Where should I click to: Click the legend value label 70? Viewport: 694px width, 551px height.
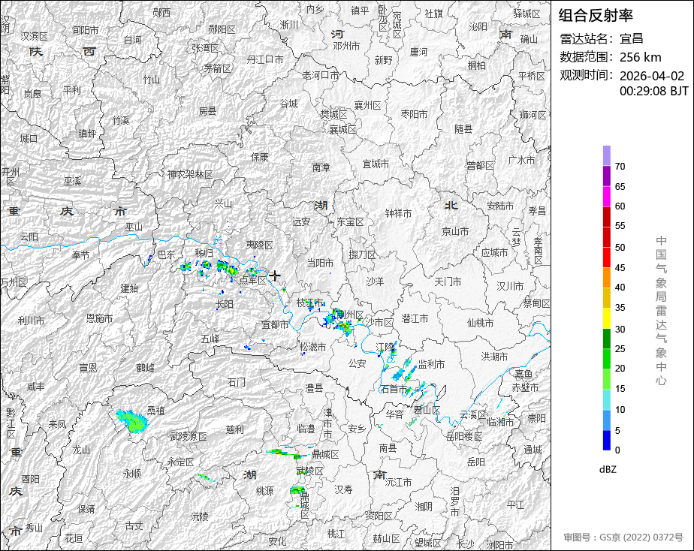pos(620,166)
